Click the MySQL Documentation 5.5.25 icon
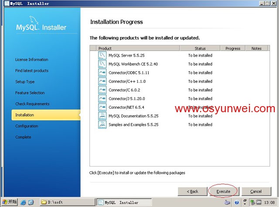This screenshot has height=207, width=279. coord(102,116)
